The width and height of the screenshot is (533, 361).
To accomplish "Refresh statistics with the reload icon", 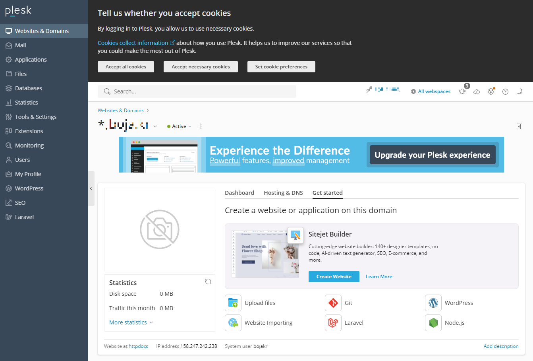I will tap(208, 281).
